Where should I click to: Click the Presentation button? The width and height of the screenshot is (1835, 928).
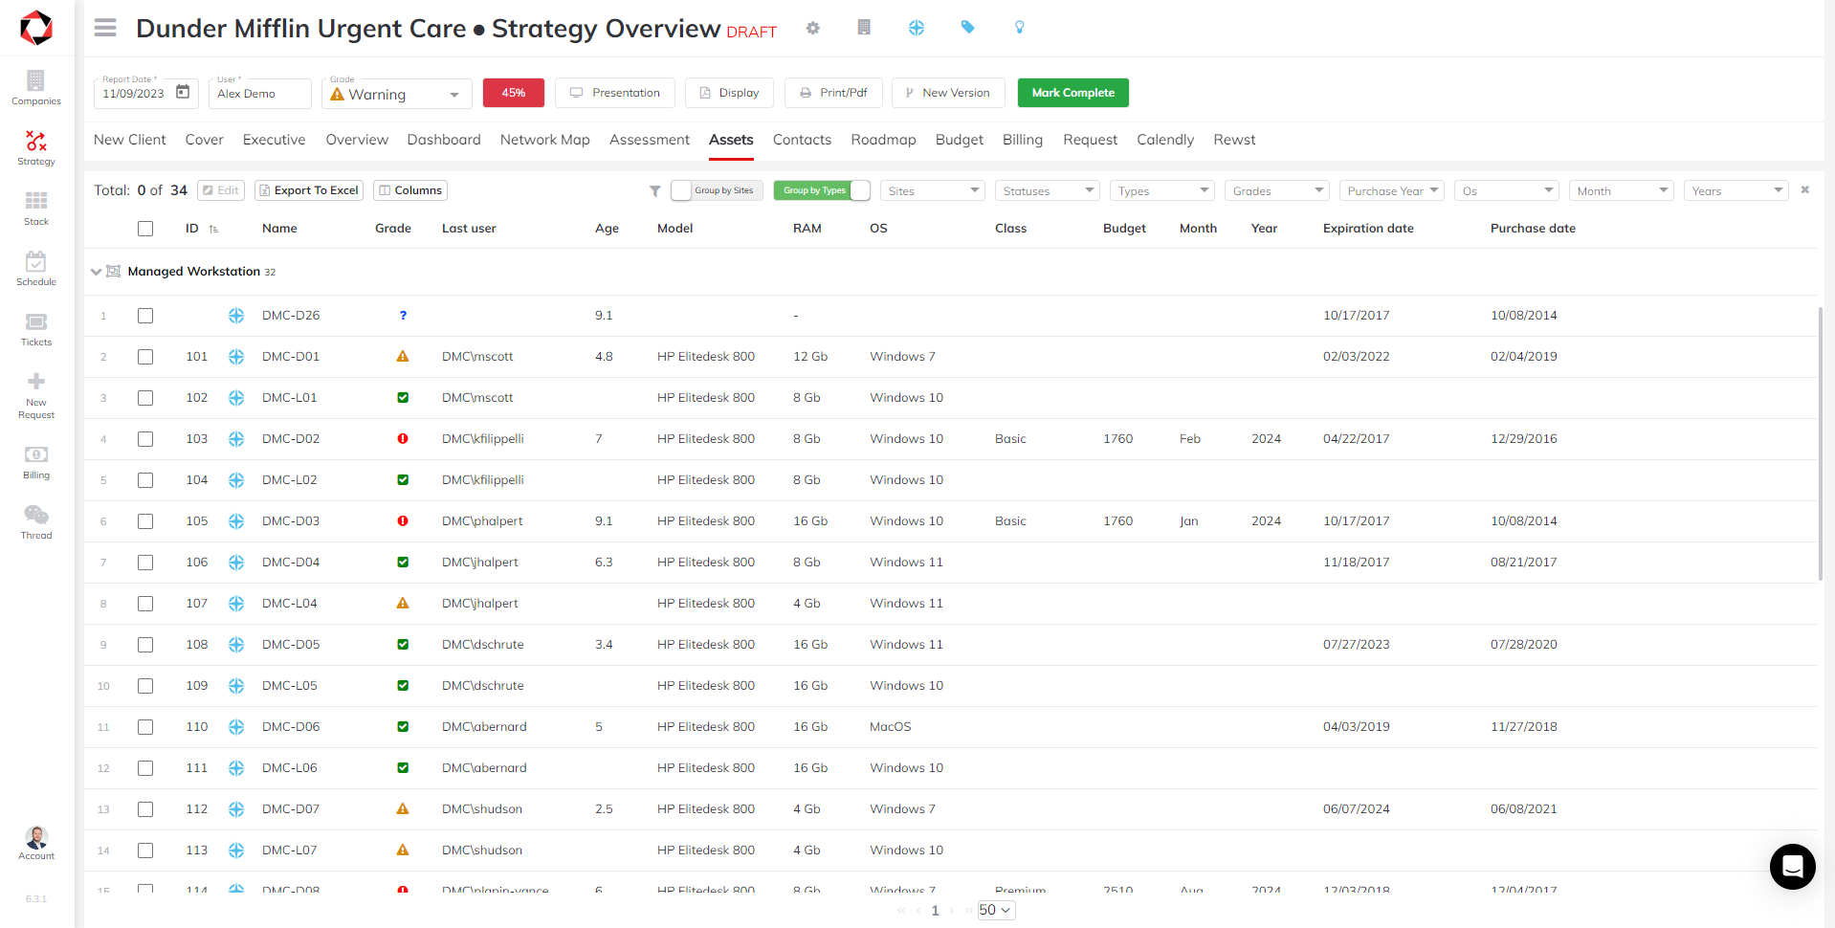[x=615, y=93]
